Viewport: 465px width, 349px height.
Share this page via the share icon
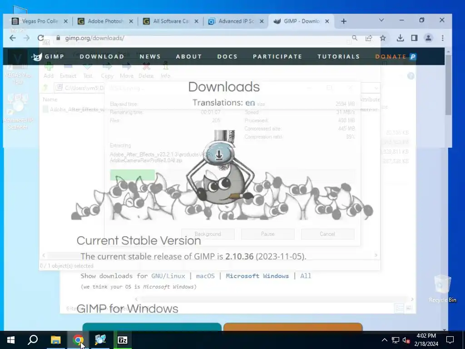[x=369, y=38]
